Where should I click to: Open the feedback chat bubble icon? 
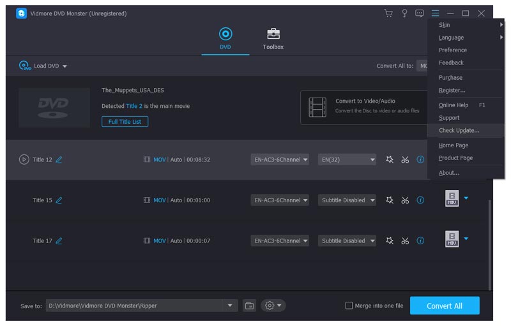pos(420,13)
